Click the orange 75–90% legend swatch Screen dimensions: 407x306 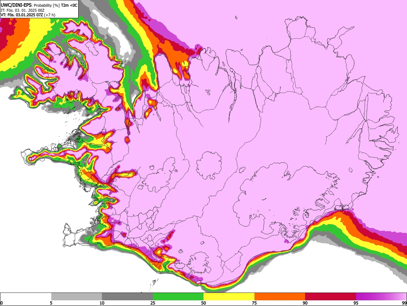pyautogui.click(x=280, y=297)
